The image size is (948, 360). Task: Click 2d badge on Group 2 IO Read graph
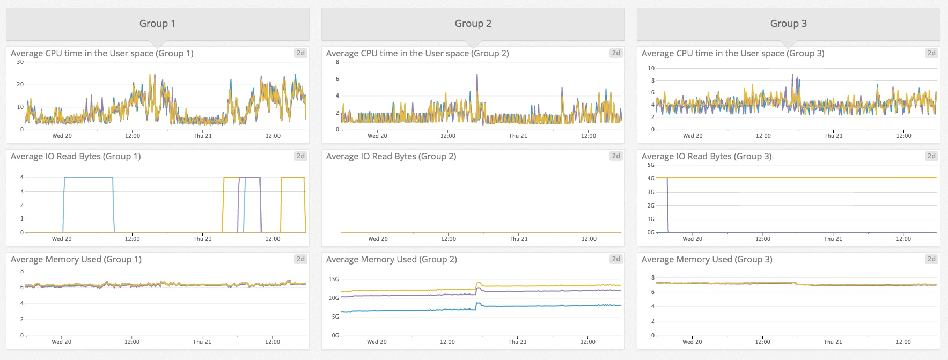point(616,156)
